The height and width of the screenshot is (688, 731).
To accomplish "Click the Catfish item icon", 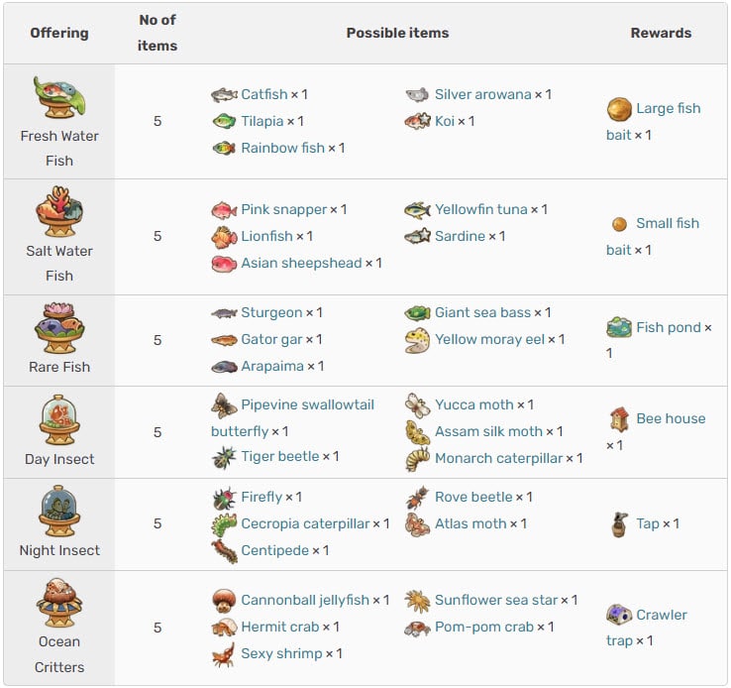I will pyautogui.click(x=224, y=95).
